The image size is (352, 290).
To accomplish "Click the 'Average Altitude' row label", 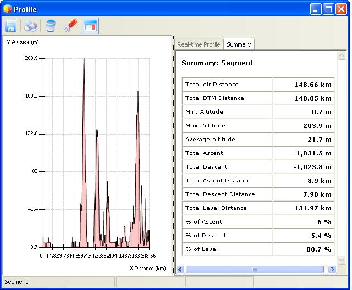I will pyautogui.click(x=210, y=139).
